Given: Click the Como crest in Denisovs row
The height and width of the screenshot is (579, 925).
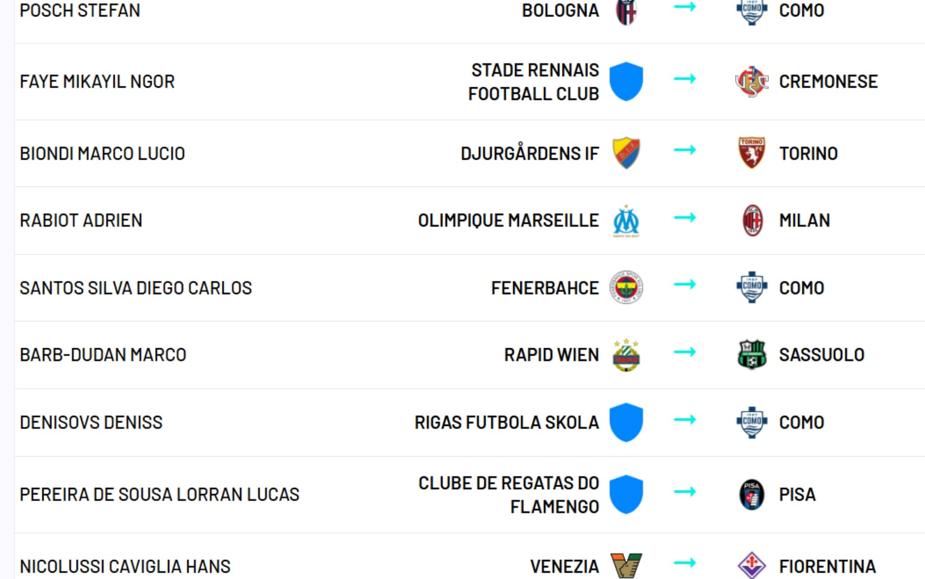Looking at the screenshot, I should pos(752,422).
